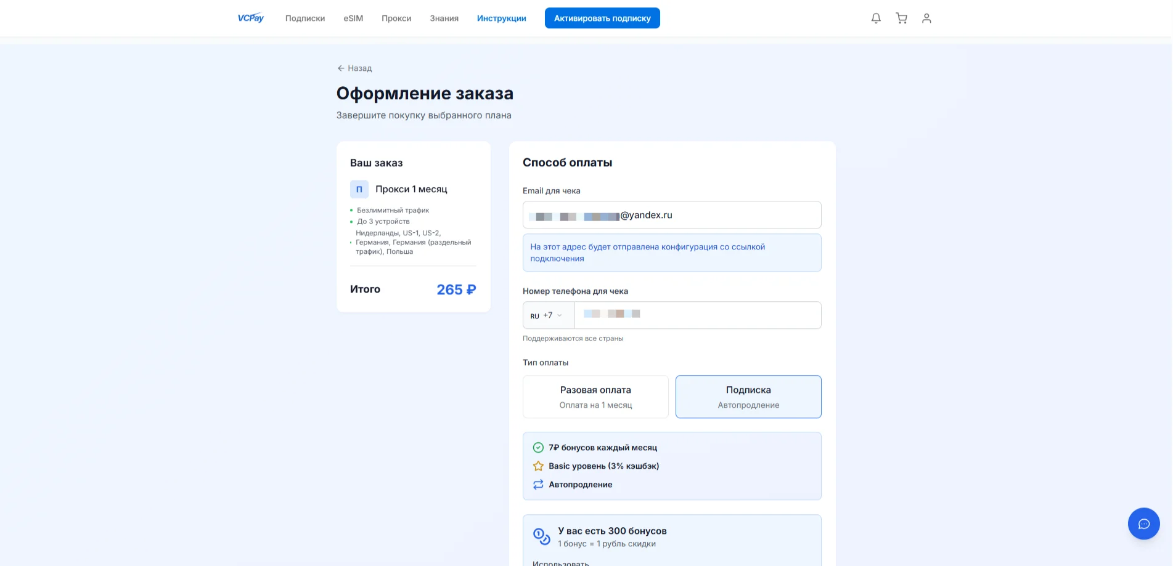The image size is (1173, 566).
Task: Open the Инструкции menu item
Action: [x=502, y=18]
